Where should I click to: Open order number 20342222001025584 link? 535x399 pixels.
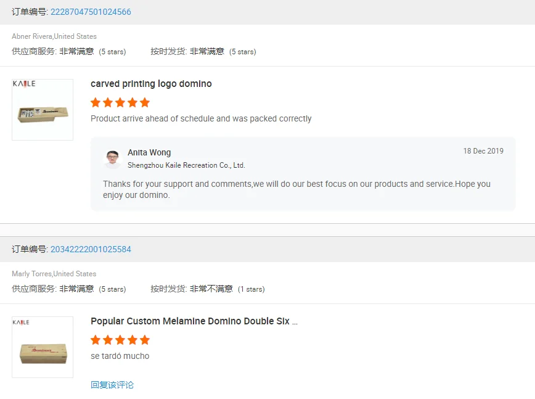coord(91,250)
